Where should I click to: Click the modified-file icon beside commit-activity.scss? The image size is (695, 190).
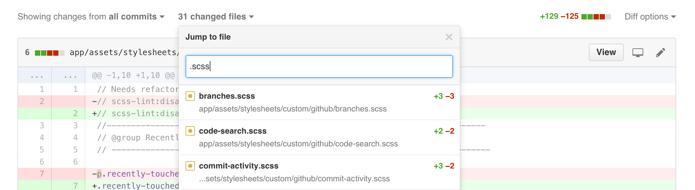point(190,166)
